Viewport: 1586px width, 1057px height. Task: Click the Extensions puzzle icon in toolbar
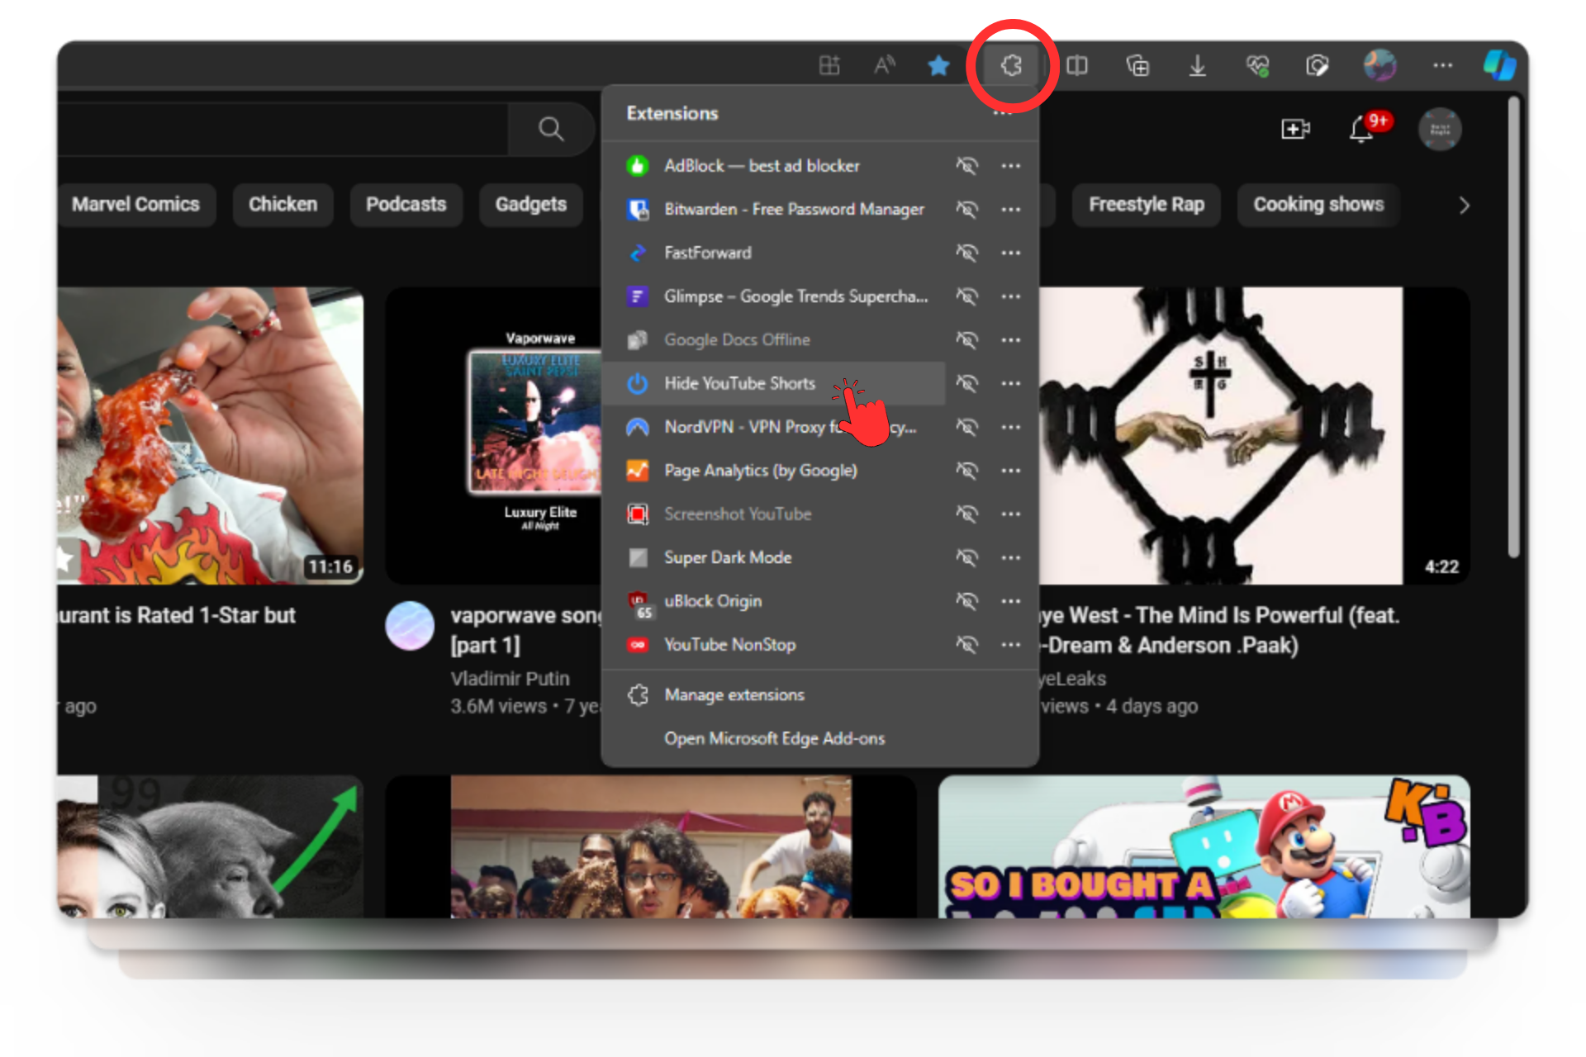[x=1011, y=65]
